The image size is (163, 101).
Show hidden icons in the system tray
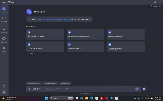coord(135,98)
